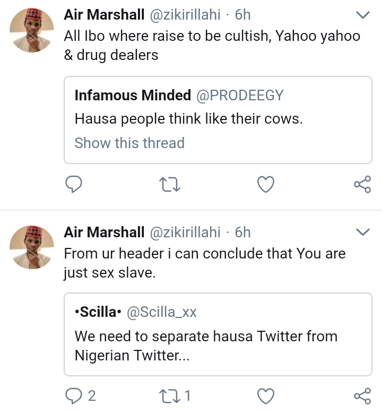Retweet the first tweet about Ibo
The width and height of the screenshot is (382, 413).
coord(170,184)
